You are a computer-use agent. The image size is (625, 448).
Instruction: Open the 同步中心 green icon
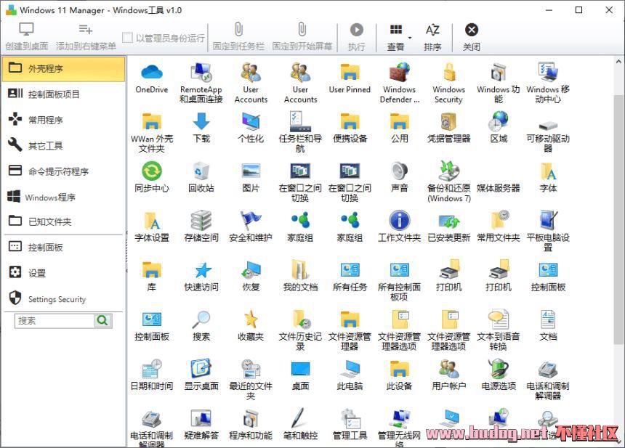(x=151, y=171)
